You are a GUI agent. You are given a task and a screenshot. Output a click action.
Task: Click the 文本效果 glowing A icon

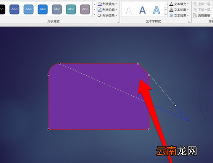[x=171, y=15]
